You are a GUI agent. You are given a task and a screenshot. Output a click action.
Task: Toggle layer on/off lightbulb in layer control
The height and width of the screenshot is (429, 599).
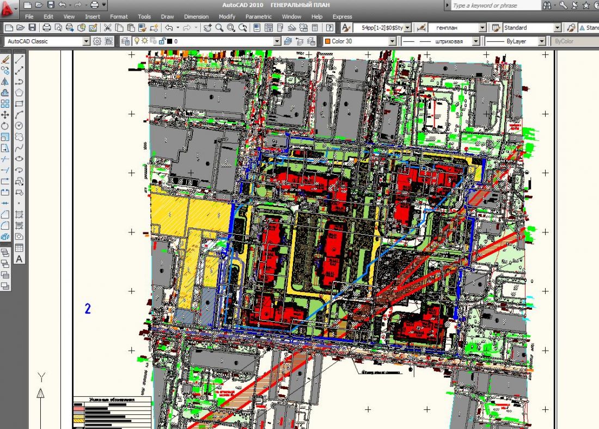pos(137,41)
